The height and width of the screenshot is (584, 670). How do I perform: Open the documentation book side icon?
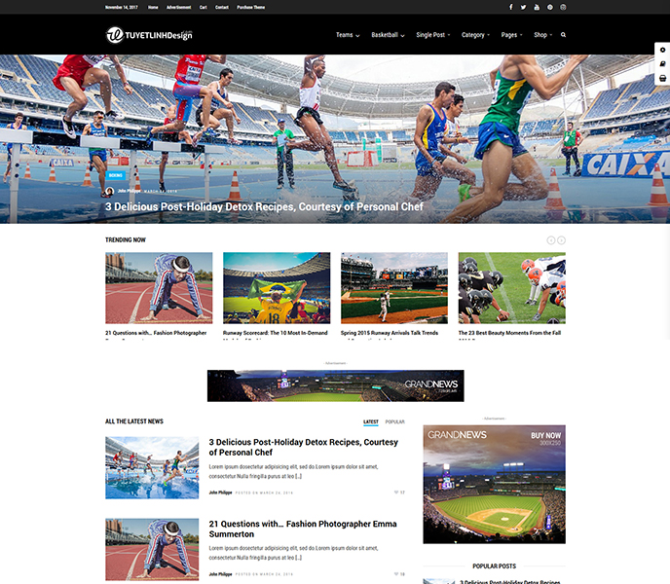tap(663, 64)
